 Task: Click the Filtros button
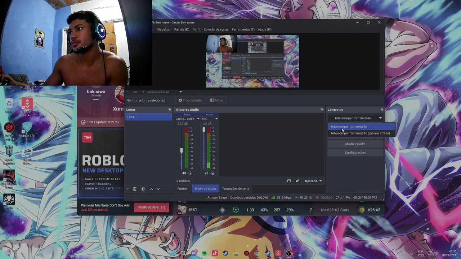pyautogui.click(x=217, y=100)
